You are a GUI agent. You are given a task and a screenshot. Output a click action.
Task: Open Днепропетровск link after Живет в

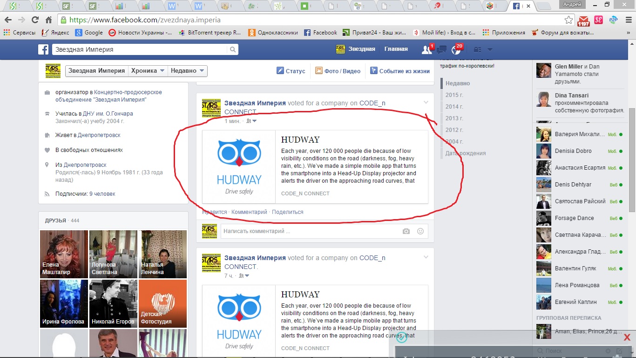coord(99,135)
